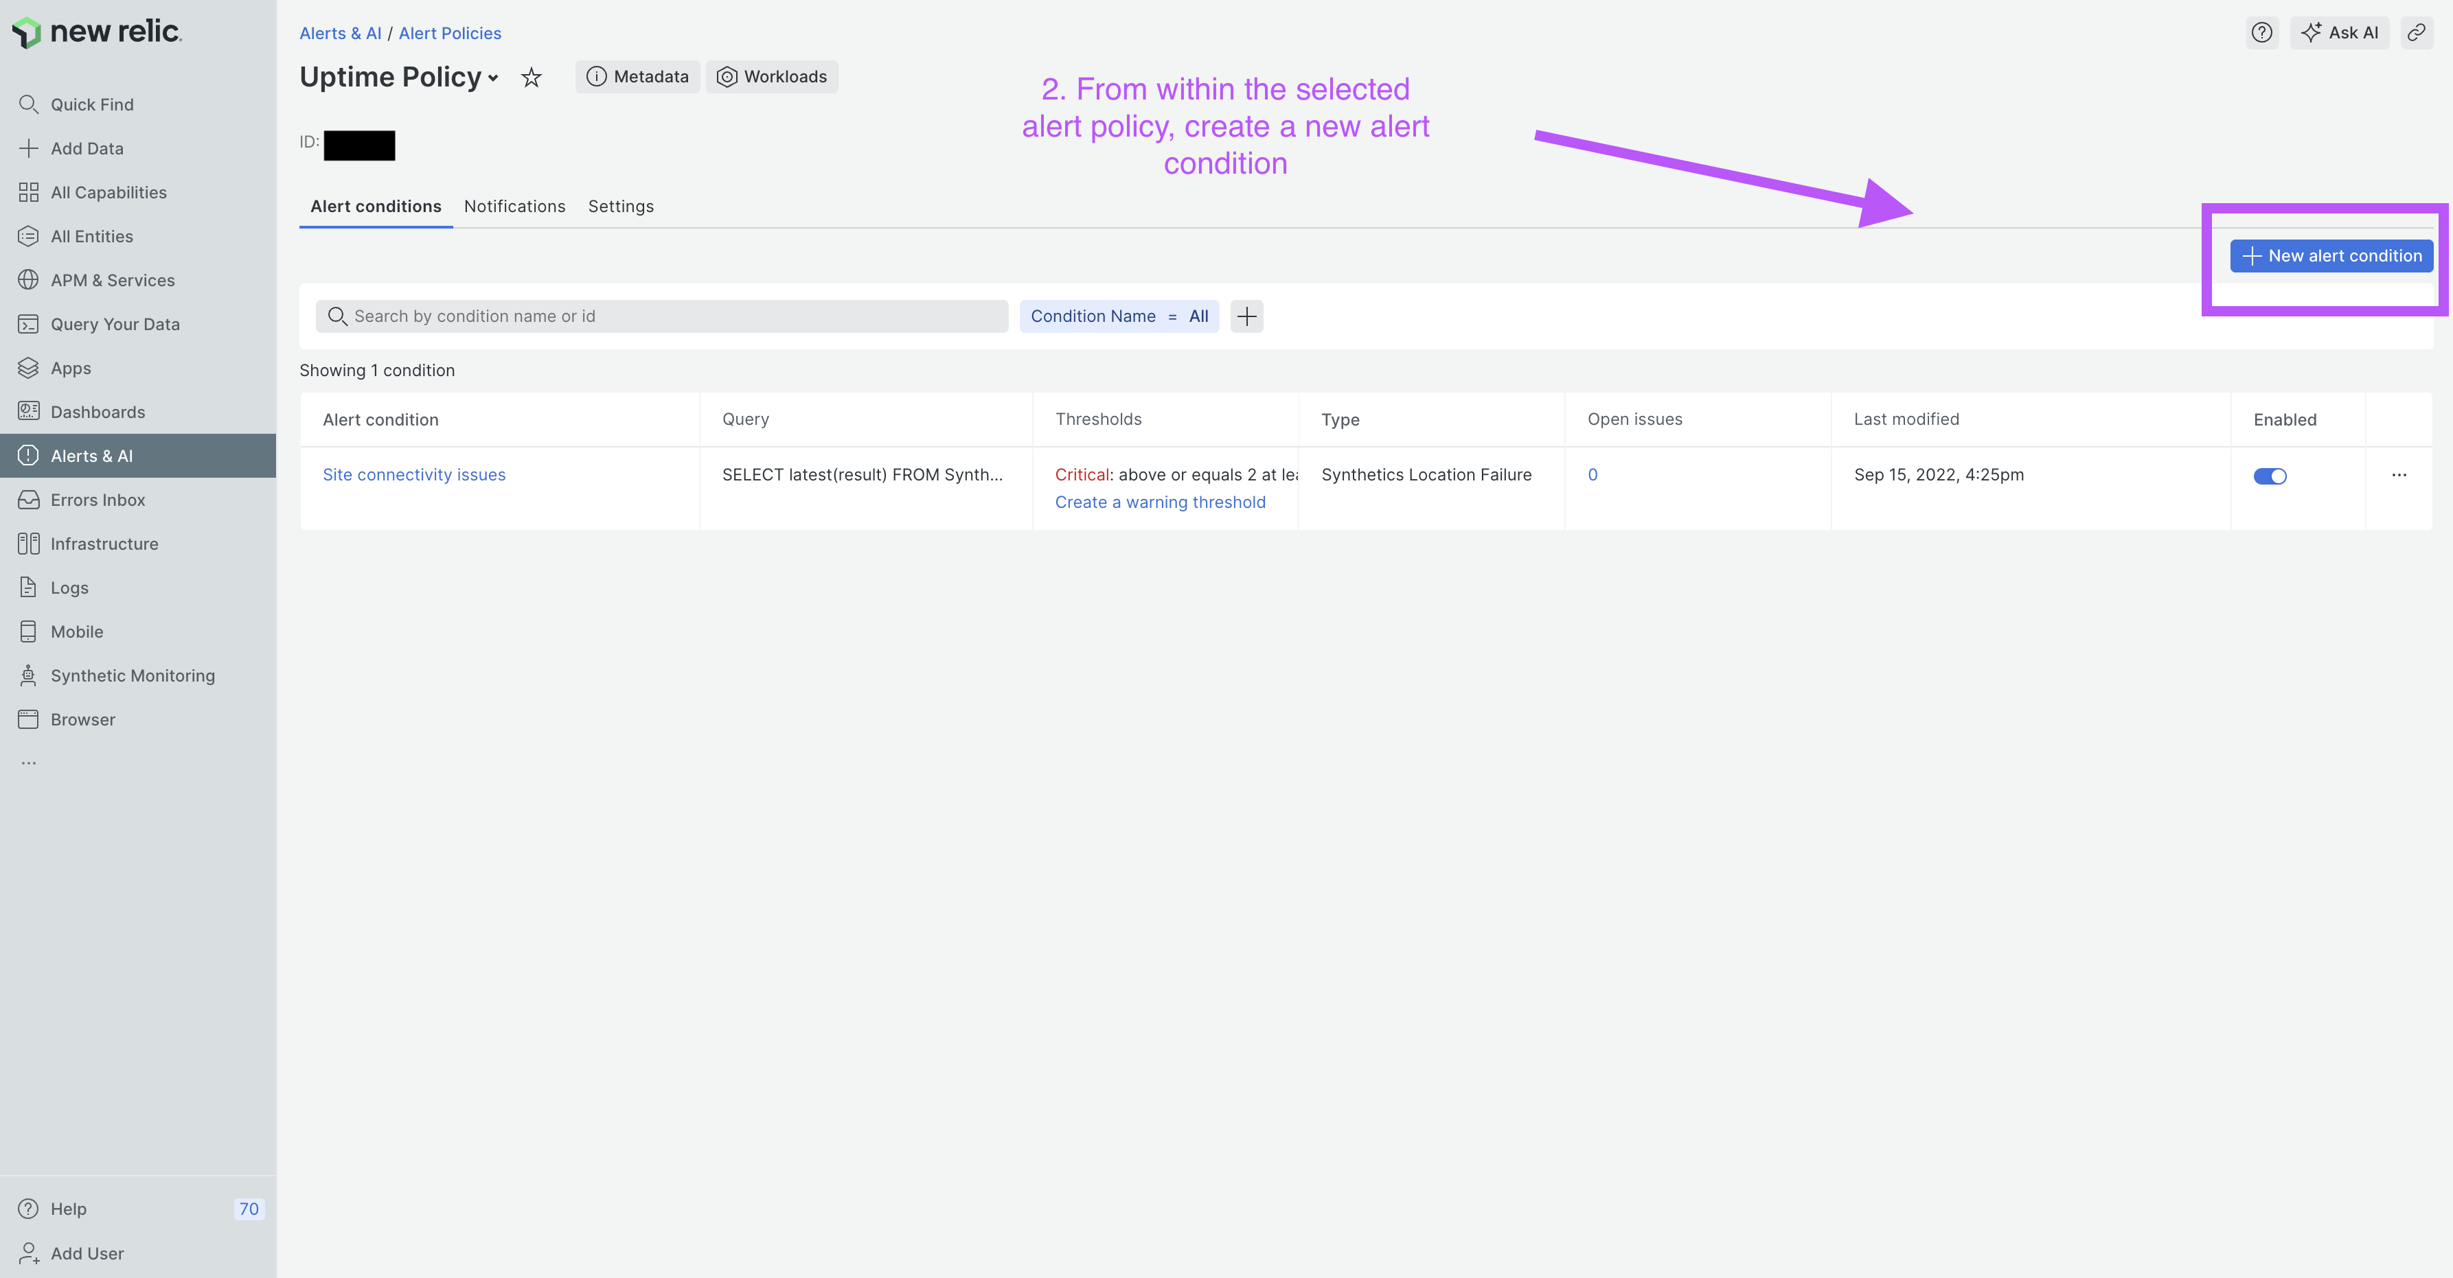Screen dimensions: 2453x1278
Task: Click Thresholds column header
Action: pos(1098,419)
